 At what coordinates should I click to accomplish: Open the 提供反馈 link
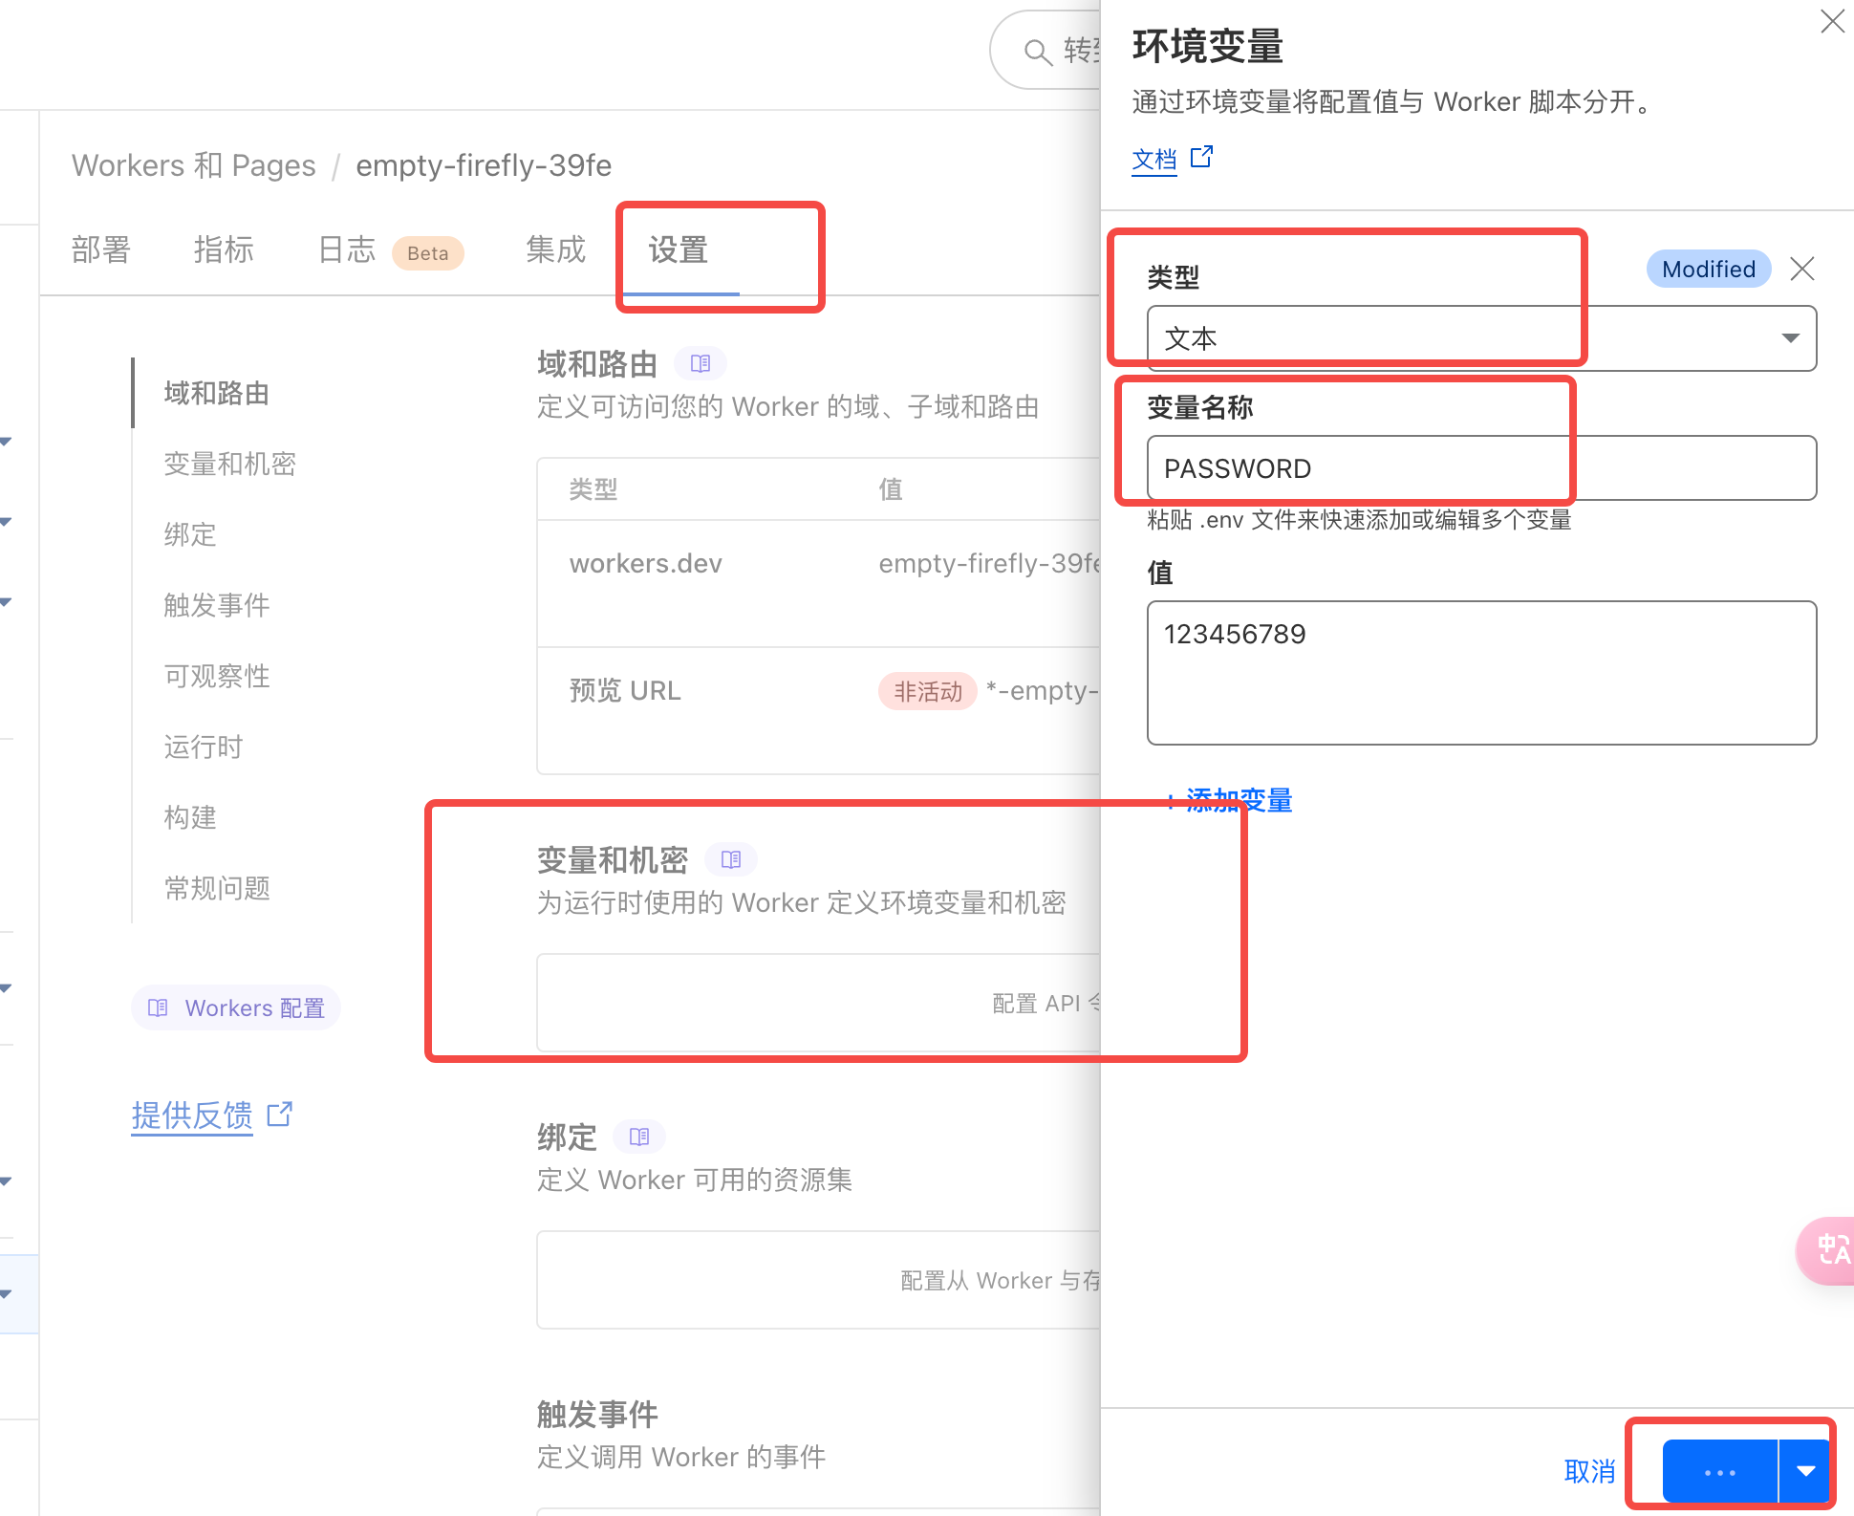[x=192, y=1115]
